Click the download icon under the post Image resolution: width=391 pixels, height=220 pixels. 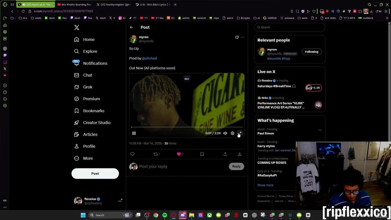[x=240, y=154]
